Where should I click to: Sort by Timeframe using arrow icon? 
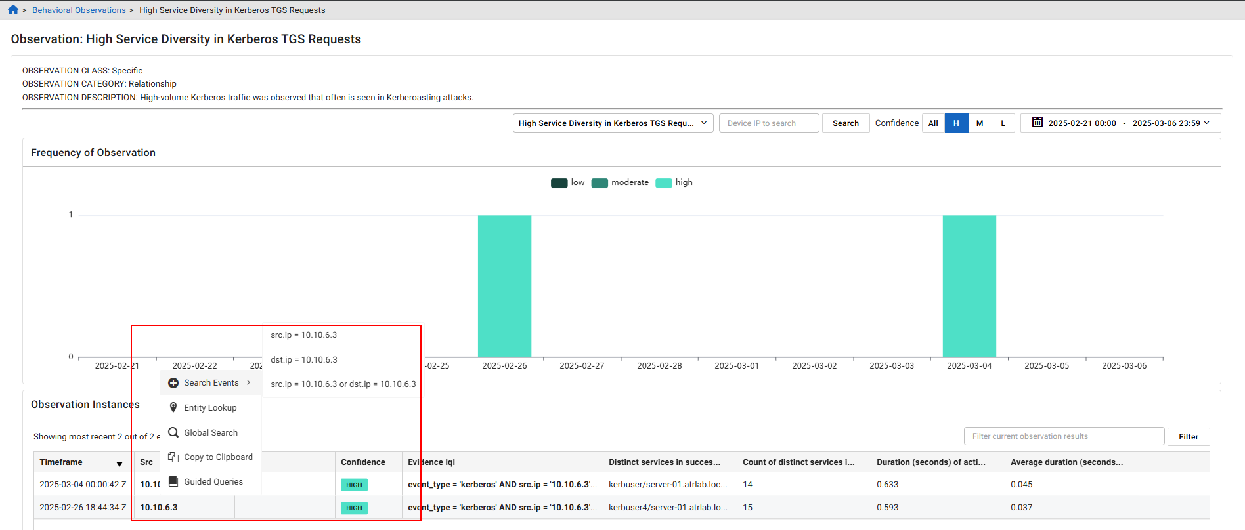120,464
